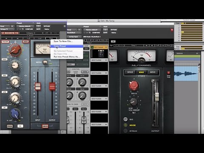Click the NLS output fader handle
This screenshot has height=153, width=204.
point(157,97)
